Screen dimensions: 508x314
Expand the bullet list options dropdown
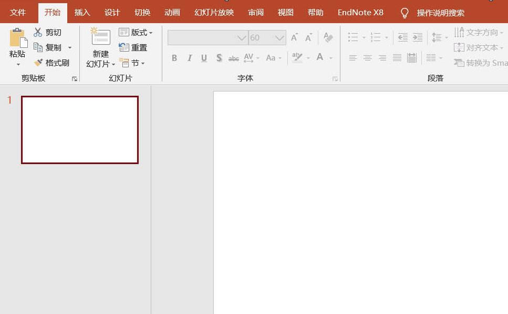click(x=363, y=37)
